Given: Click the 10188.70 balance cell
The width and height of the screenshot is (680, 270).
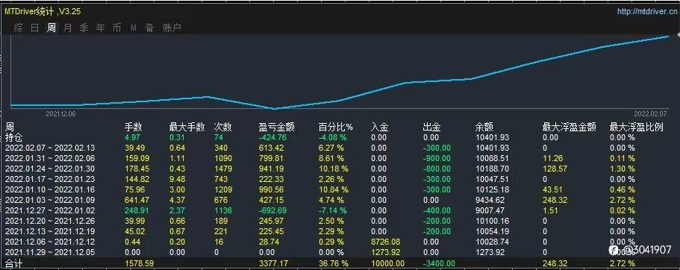Looking at the screenshot, I should coord(491,169).
